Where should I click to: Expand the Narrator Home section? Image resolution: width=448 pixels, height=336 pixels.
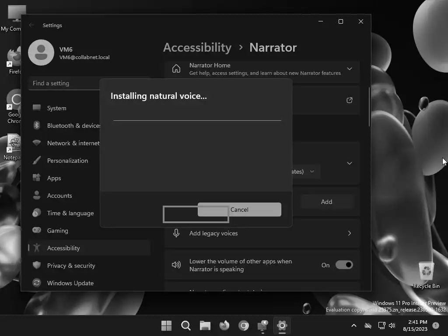tap(350, 69)
